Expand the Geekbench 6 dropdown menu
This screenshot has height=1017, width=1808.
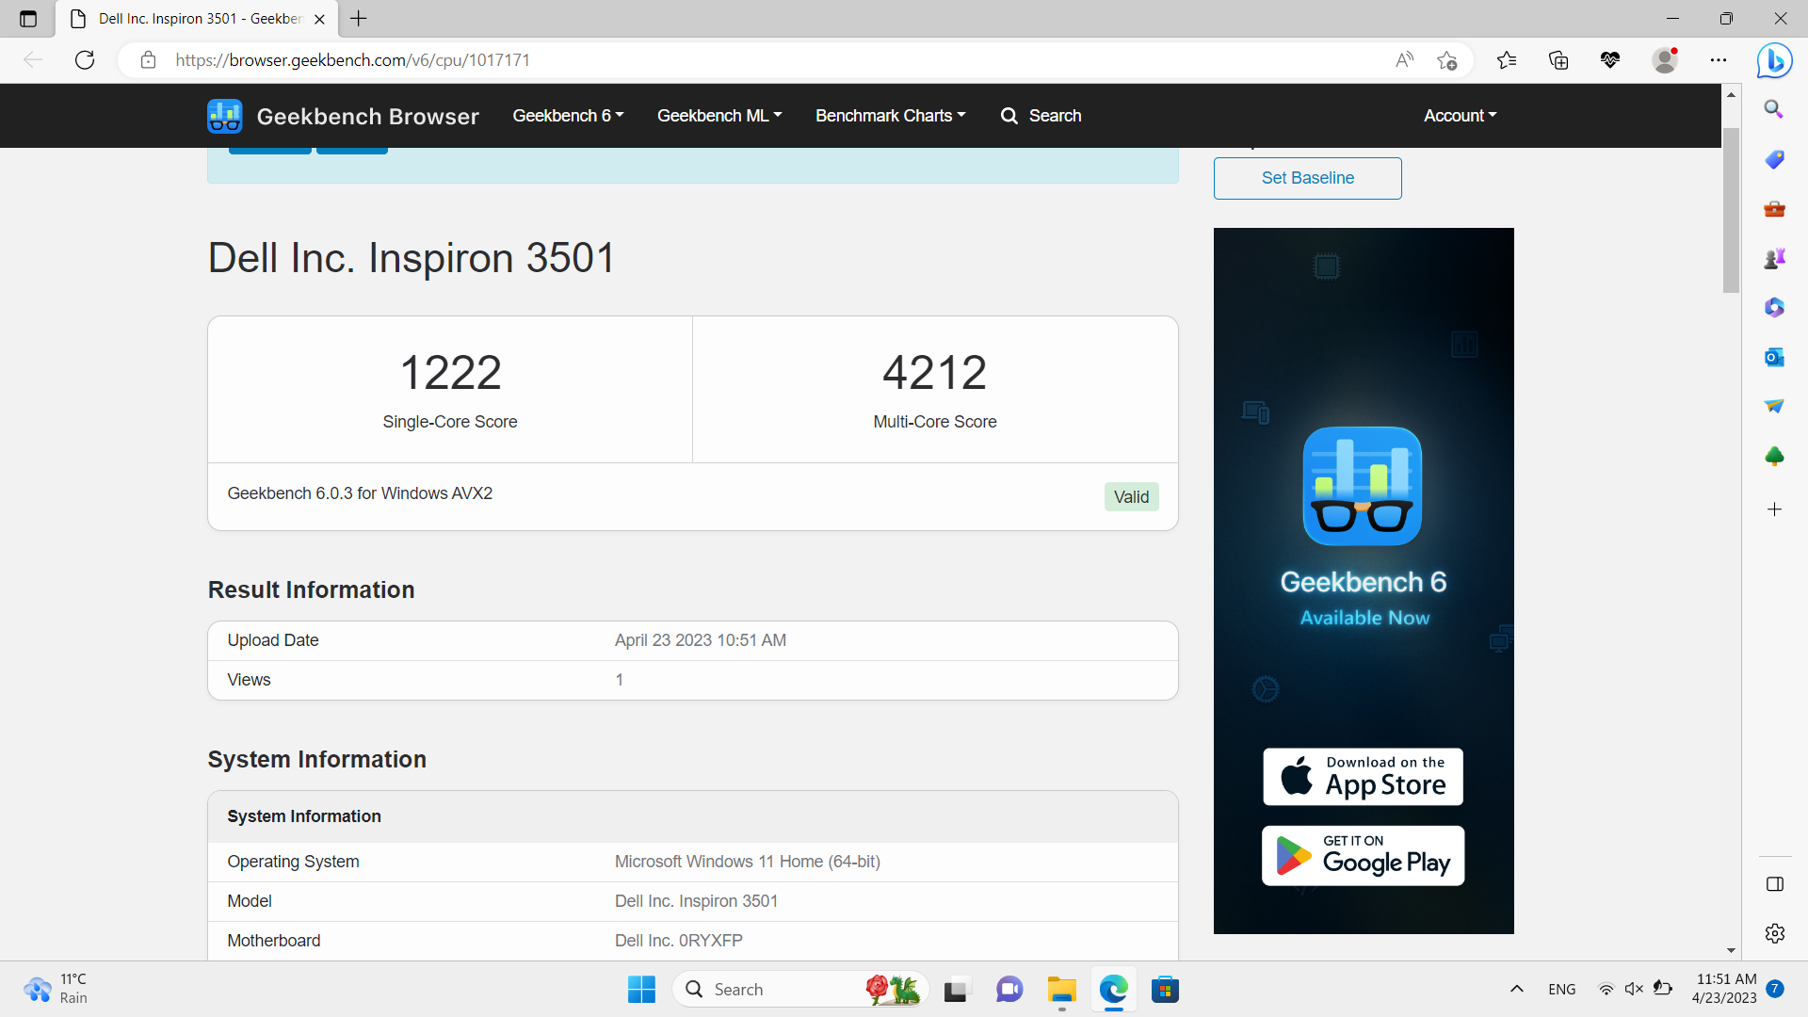click(568, 116)
